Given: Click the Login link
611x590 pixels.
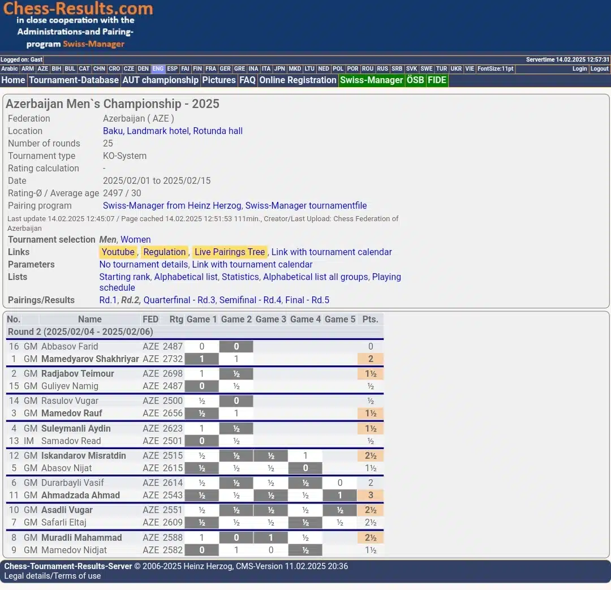Looking at the screenshot, I should (x=579, y=69).
